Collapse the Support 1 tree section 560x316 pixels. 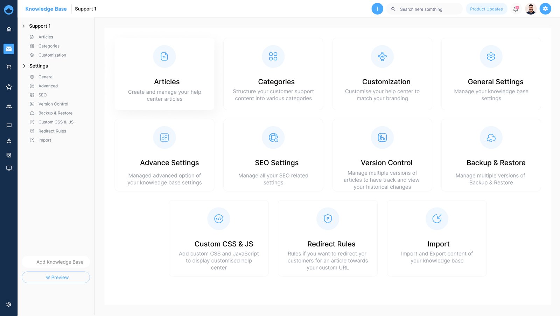[x=24, y=26]
